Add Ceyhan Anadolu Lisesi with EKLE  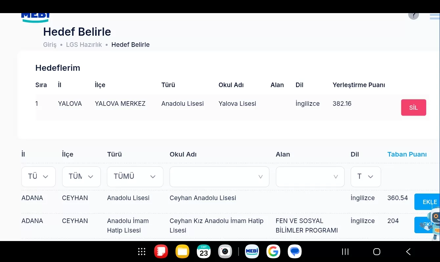tap(427, 202)
